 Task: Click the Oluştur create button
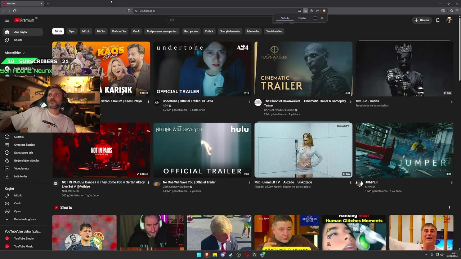[x=422, y=20]
